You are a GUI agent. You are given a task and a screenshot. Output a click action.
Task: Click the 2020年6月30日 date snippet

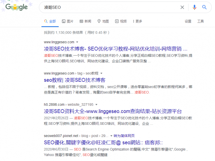[x=56, y=149]
